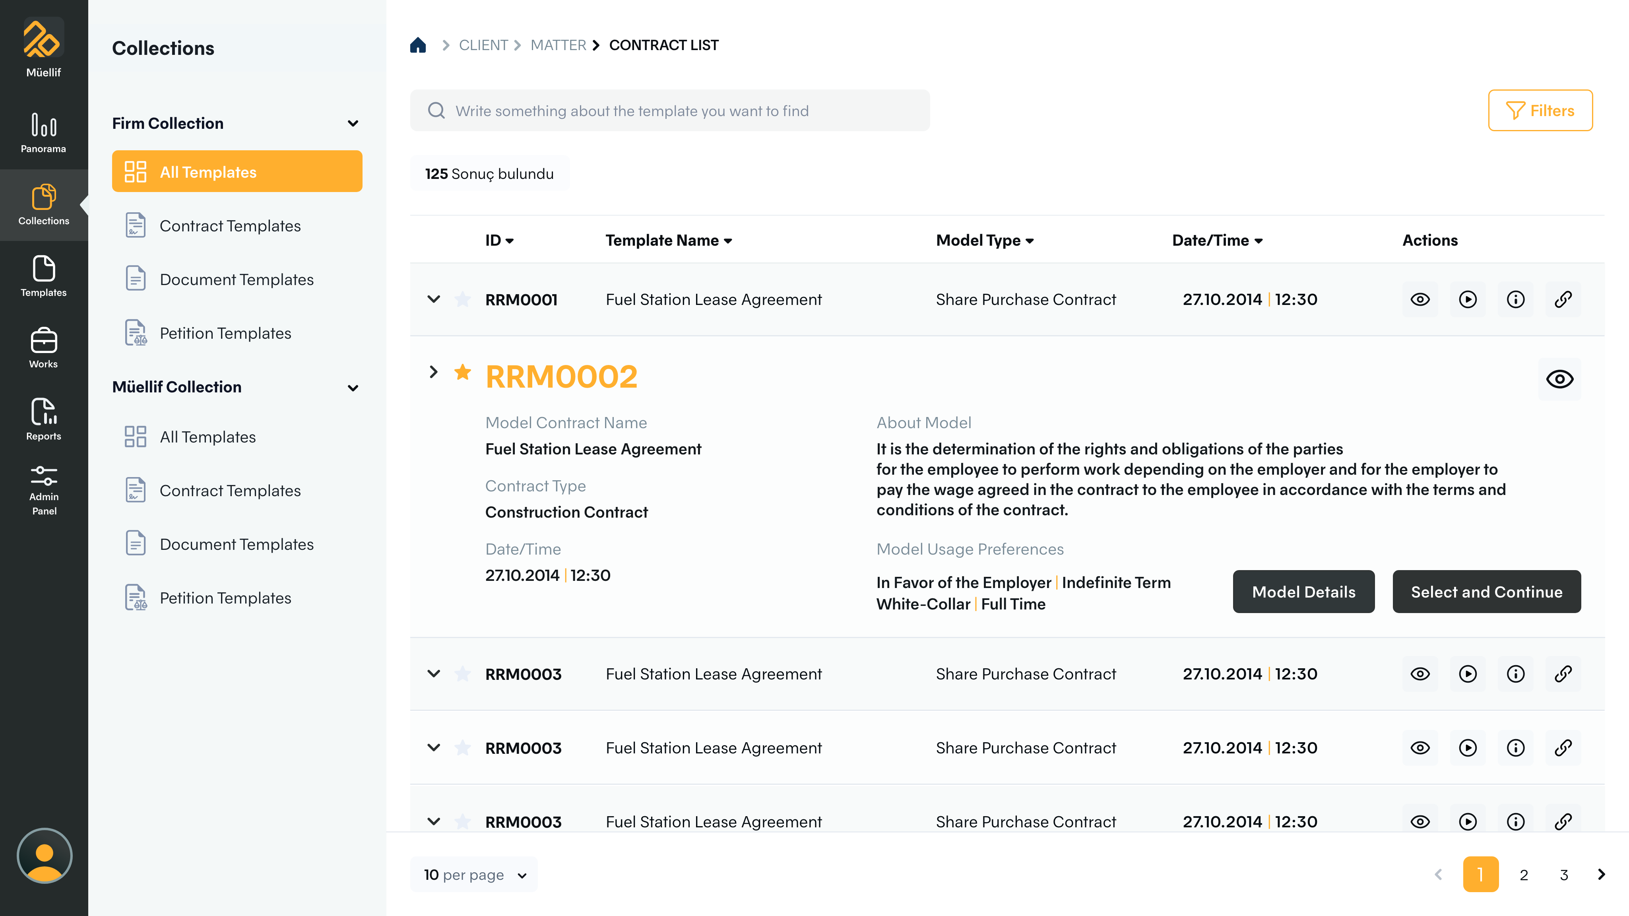Open info icon for RRM0001 row
The height and width of the screenshot is (916, 1629).
(1516, 299)
